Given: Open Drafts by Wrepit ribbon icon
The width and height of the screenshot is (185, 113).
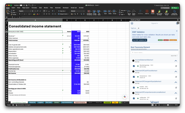Looking at the screenshot, I should coord(166,12).
